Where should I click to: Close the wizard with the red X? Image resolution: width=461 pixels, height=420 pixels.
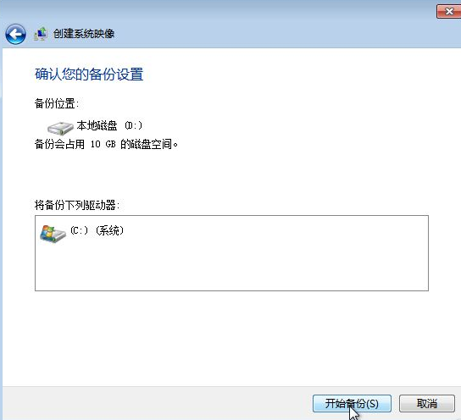tap(448, 12)
